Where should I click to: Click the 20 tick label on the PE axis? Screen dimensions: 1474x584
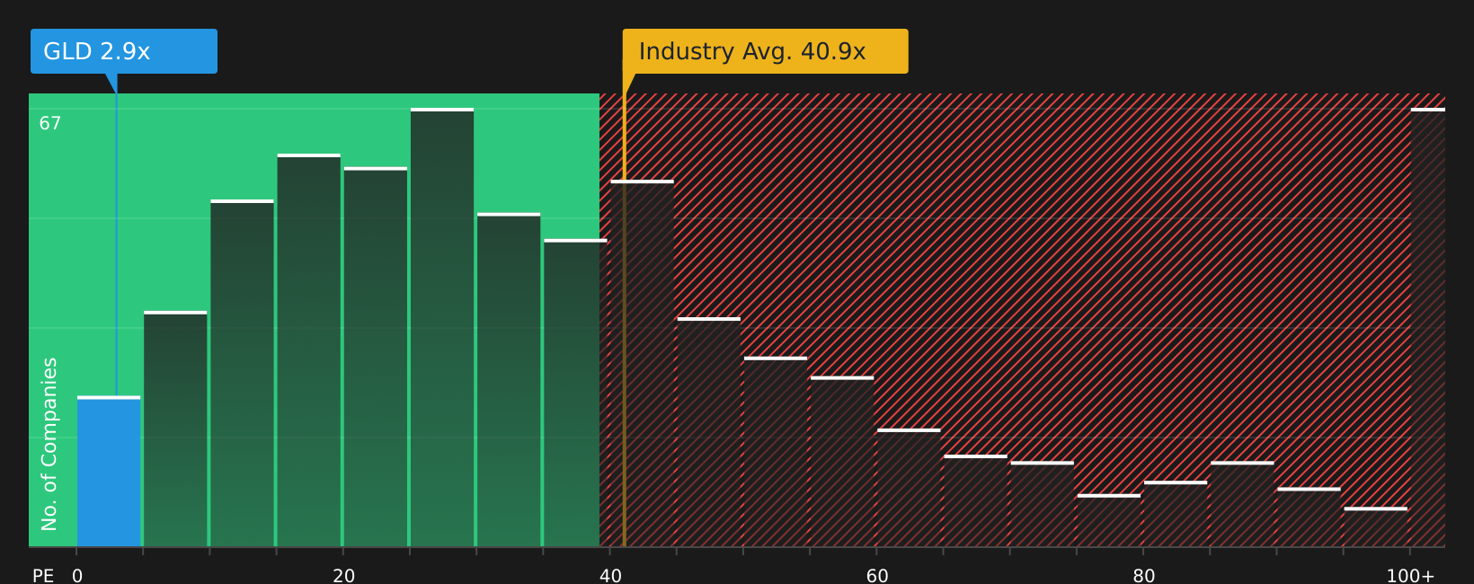[344, 576]
